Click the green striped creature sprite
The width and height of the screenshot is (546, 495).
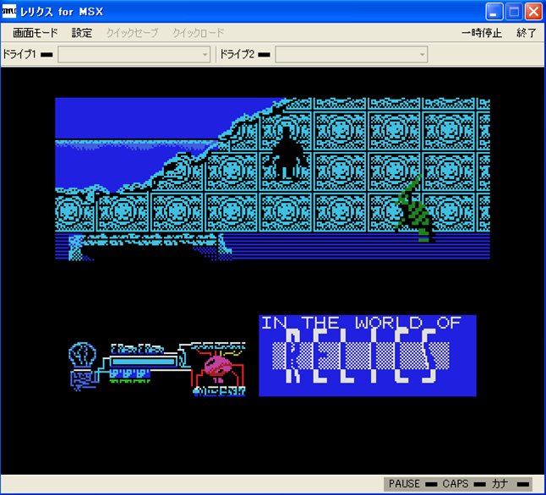point(416,209)
